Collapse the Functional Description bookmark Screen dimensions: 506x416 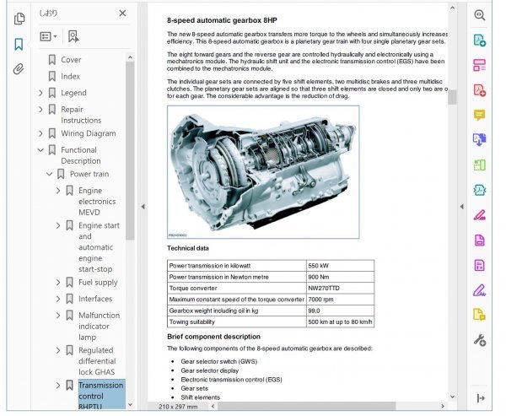click(x=40, y=150)
